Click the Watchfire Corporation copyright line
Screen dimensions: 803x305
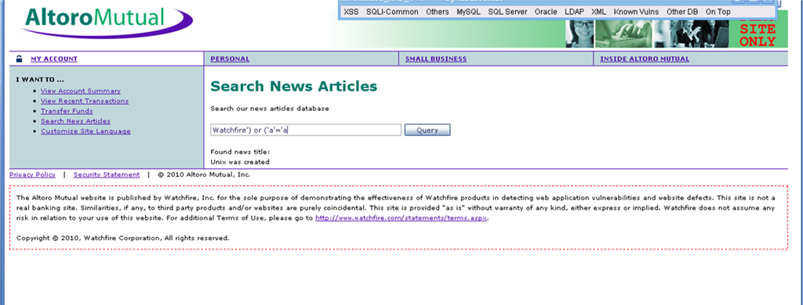(123, 238)
